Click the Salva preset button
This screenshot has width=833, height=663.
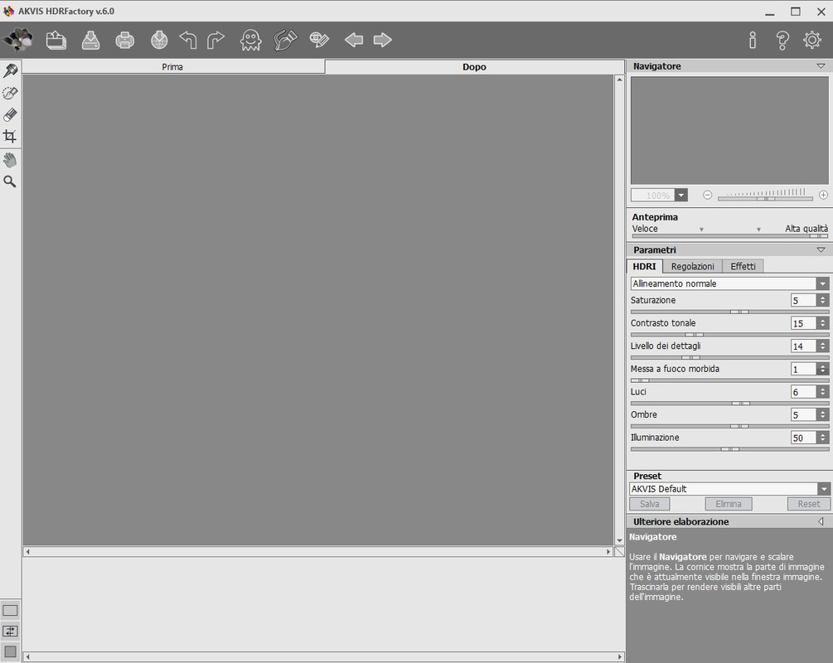pyautogui.click(x=649, y=504)
